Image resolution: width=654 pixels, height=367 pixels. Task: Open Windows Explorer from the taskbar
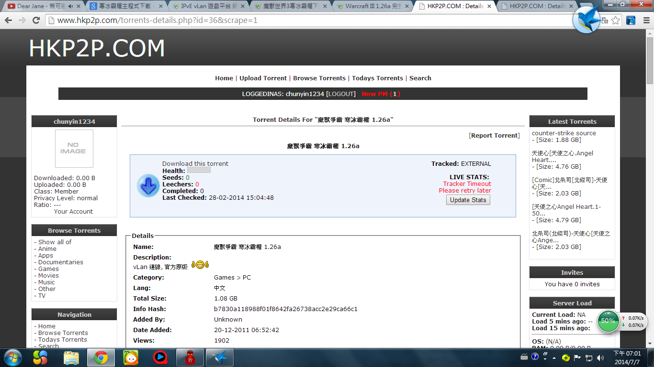tap(71, 357)
